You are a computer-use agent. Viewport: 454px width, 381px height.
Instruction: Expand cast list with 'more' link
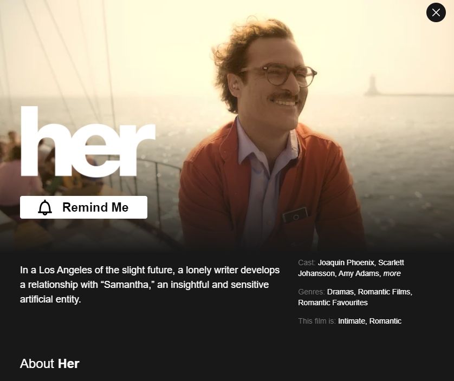[392, 273]
